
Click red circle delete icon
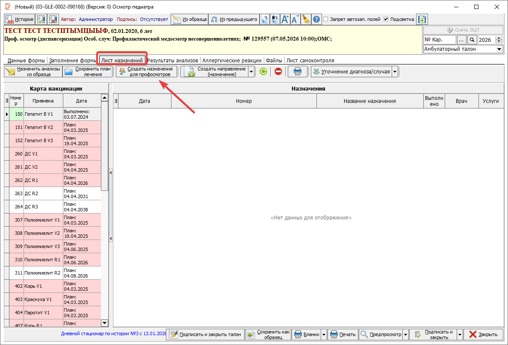(x=278, y=72)
